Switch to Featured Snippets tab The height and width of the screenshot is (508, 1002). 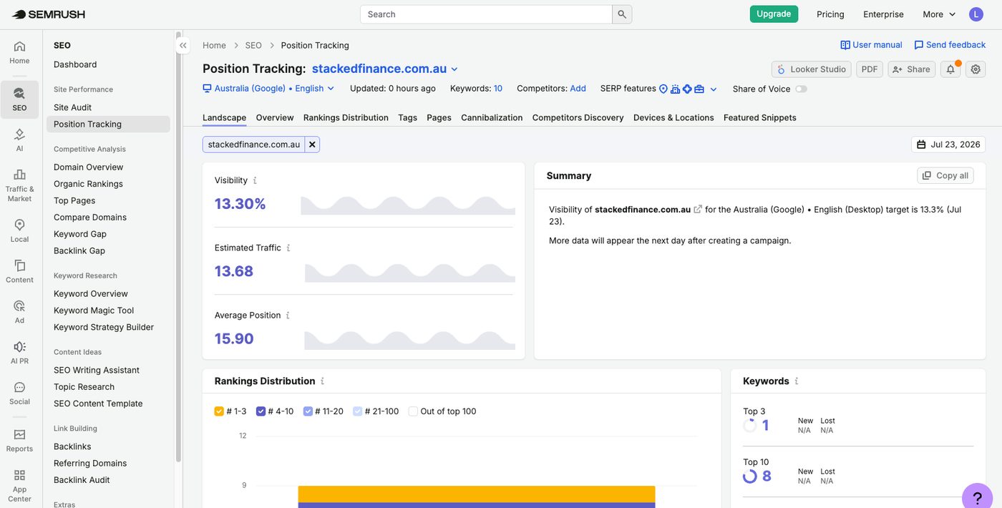point(760,117)
